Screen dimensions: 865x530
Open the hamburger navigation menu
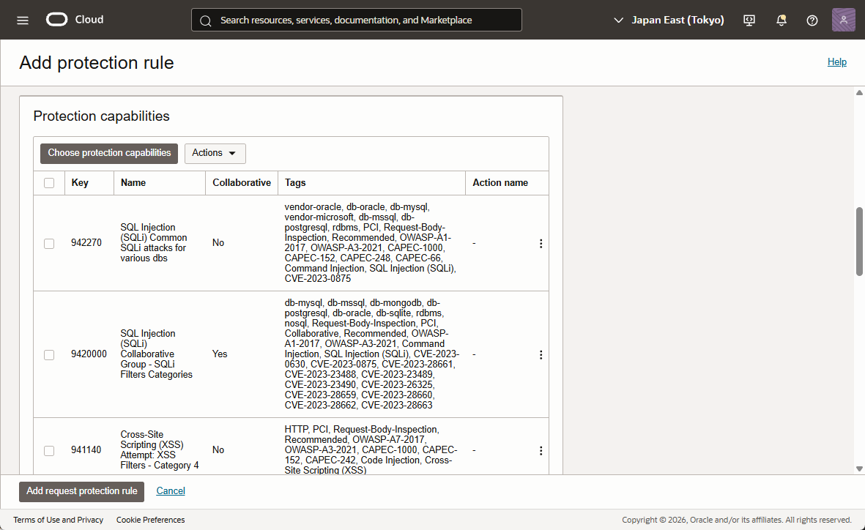point(23,20)
